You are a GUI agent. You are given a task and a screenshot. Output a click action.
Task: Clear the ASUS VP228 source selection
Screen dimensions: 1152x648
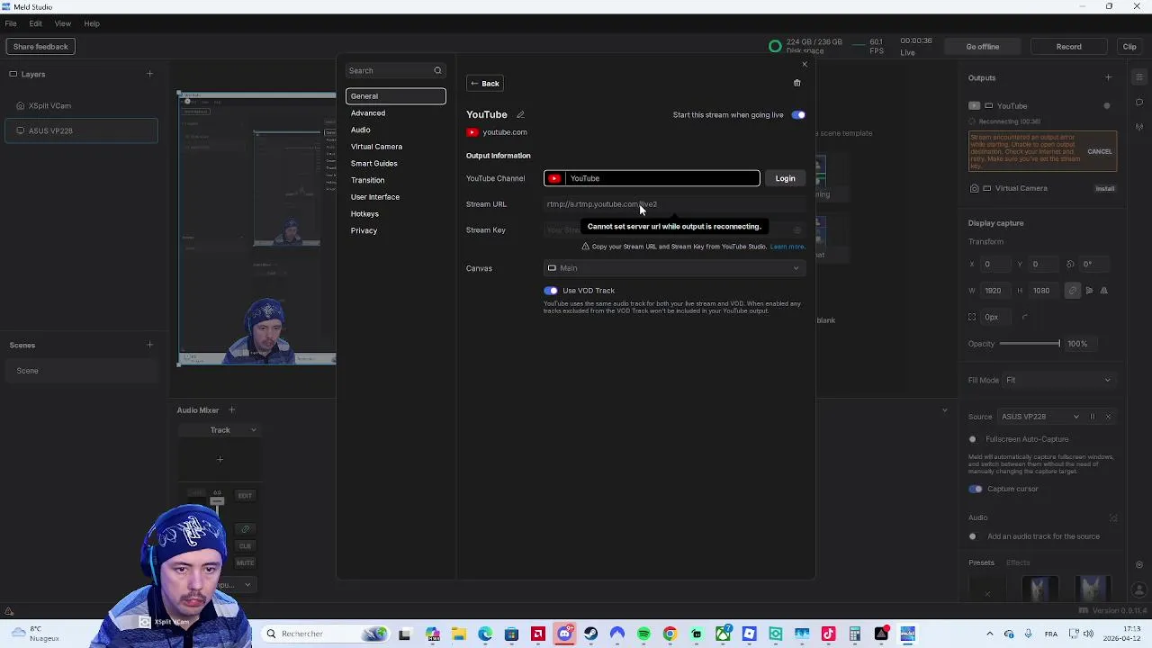click(x=1108, y=417)
